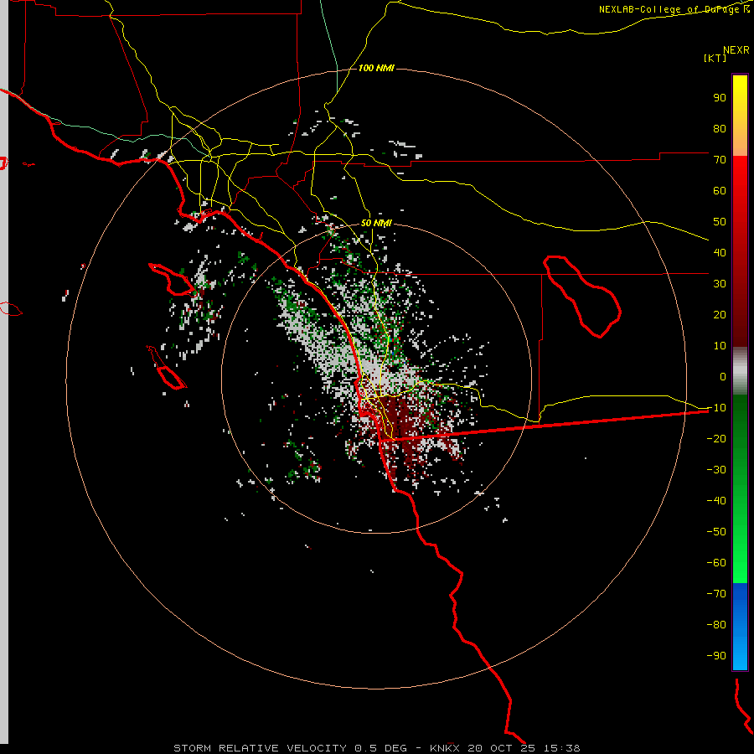Click the -70 value on velocity scale
Screen dimensions: 754x754
tap(716, 594)
